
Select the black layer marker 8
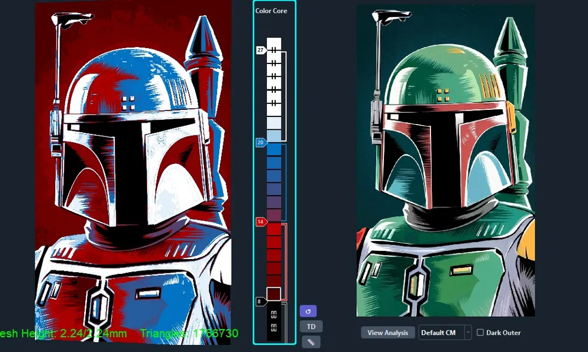pyautogui.click(x=261, y=301)
